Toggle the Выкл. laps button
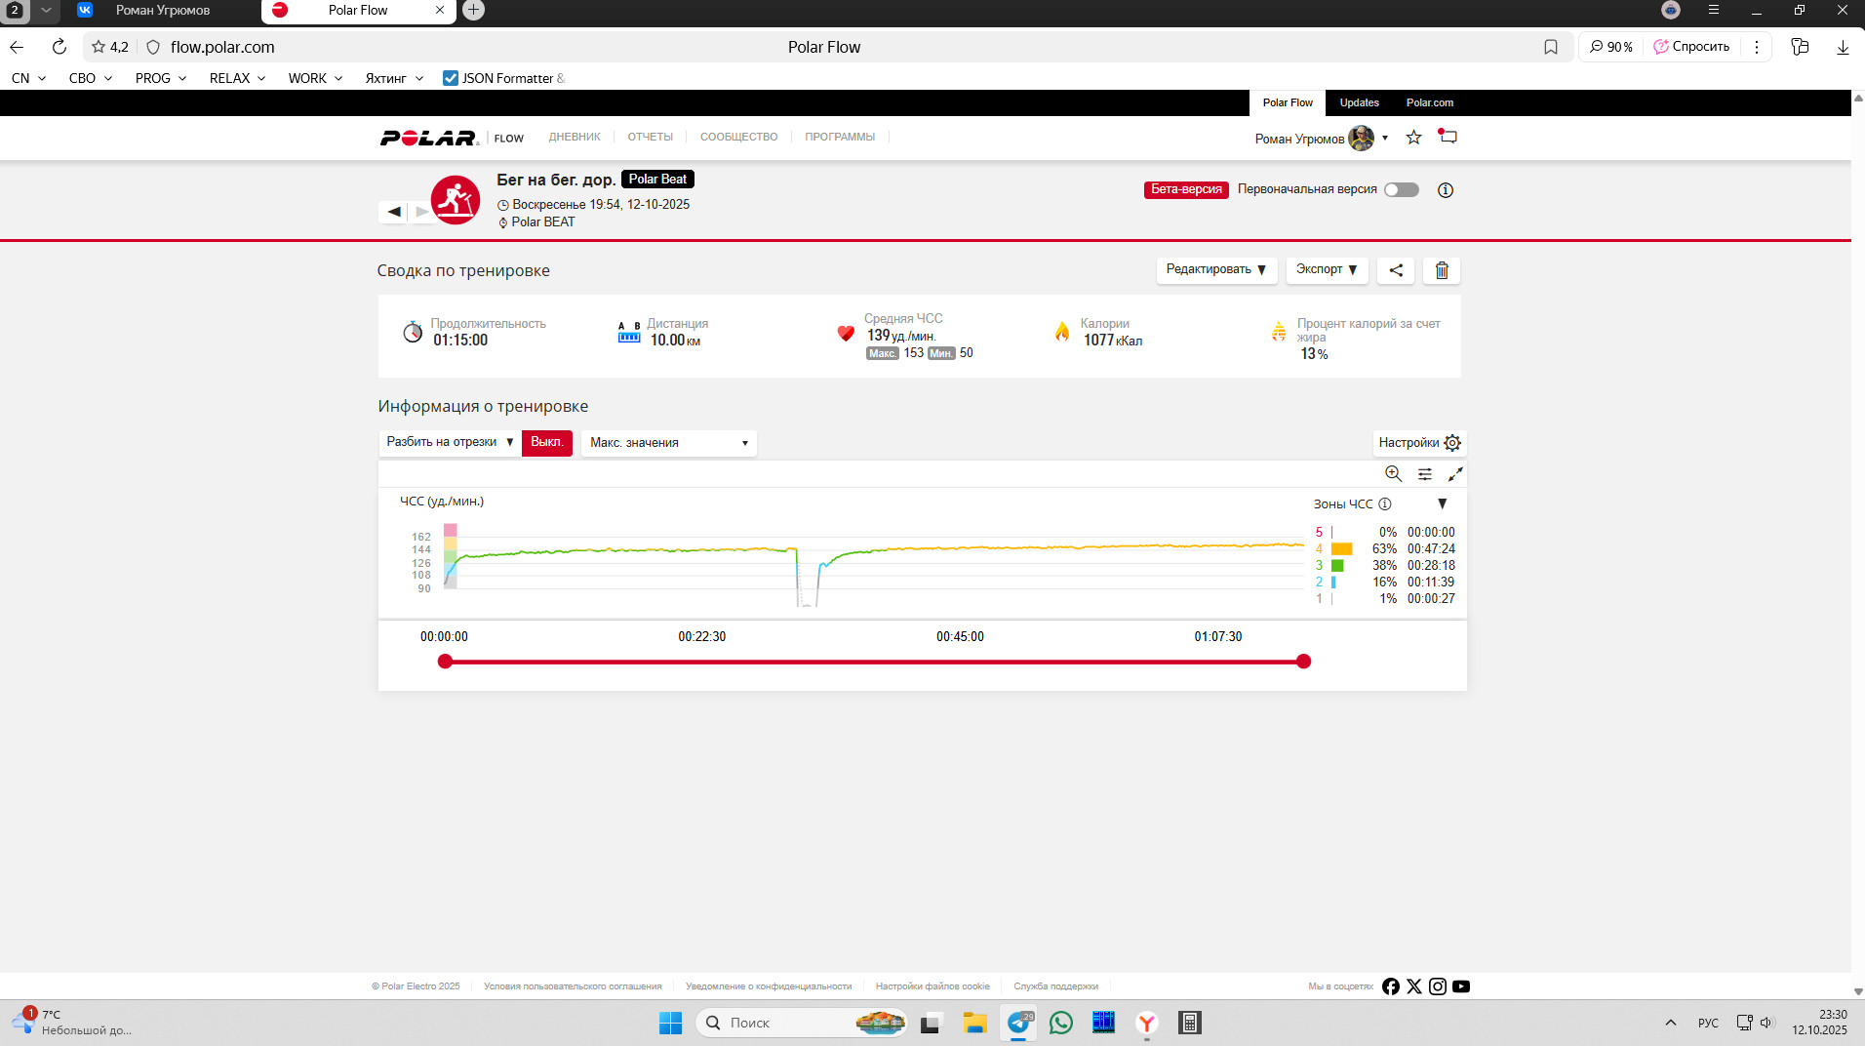Screen dimensions: 1865x1046 [547, 442]
